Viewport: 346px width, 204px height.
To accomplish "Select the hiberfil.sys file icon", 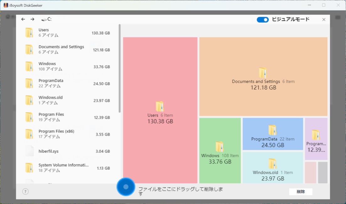I will pyautogui.click(x=30, y=150).
